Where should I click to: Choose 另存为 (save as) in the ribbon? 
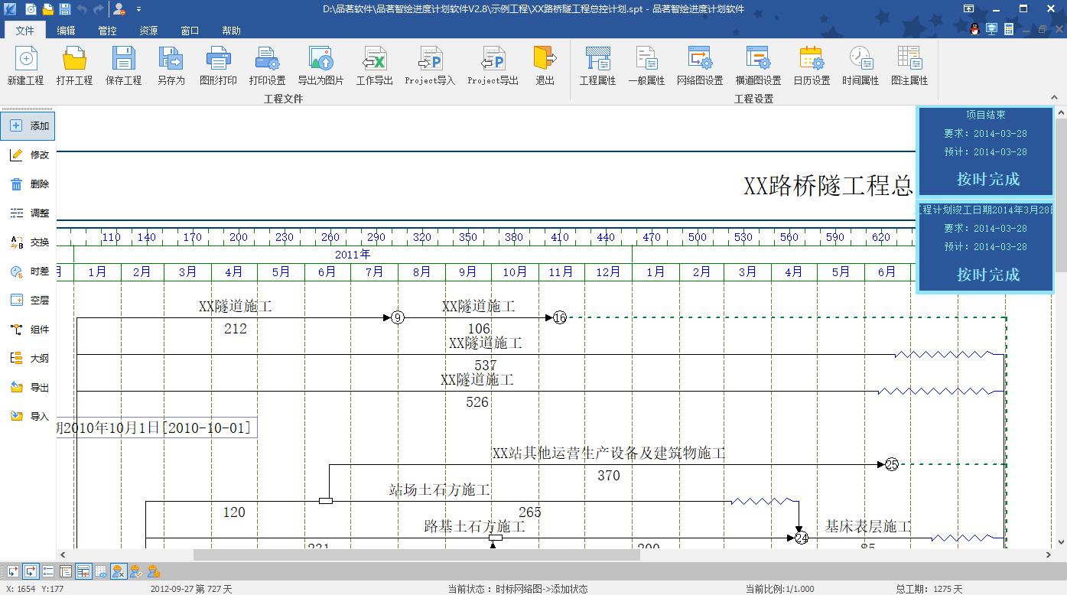tap(171, 66)
